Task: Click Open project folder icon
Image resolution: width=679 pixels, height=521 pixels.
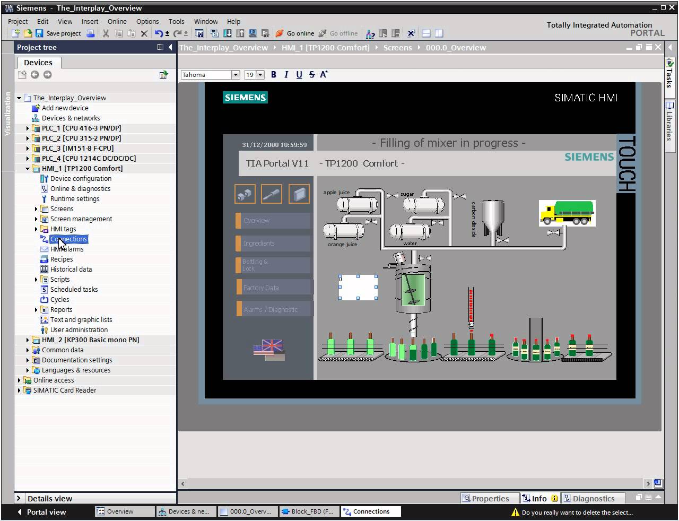Action: 28,33
